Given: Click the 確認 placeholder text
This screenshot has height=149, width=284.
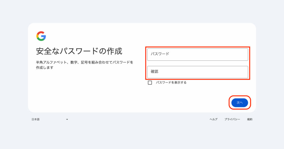Looking at the screenshot, I should tap(154, 72).
